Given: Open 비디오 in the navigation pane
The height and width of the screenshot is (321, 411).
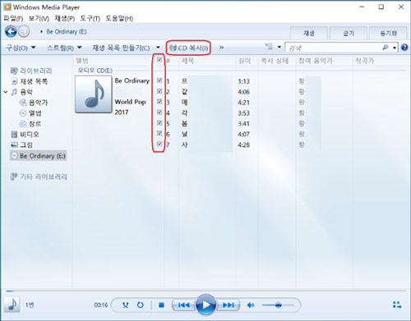Looking at the screenshot, I should click(25, 135).
